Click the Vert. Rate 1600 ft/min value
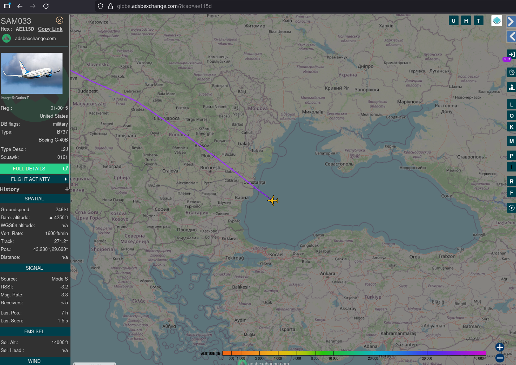Screen dimensions: 516x365 pyautogui.click(x=56, y=233)
